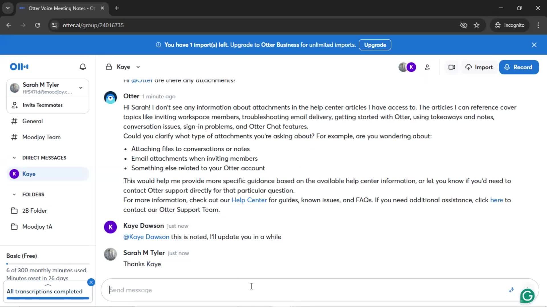Click third-party cookies blocked eye icon
The width and height of the screenshot is (547, 307).
(x=464, y=25)
